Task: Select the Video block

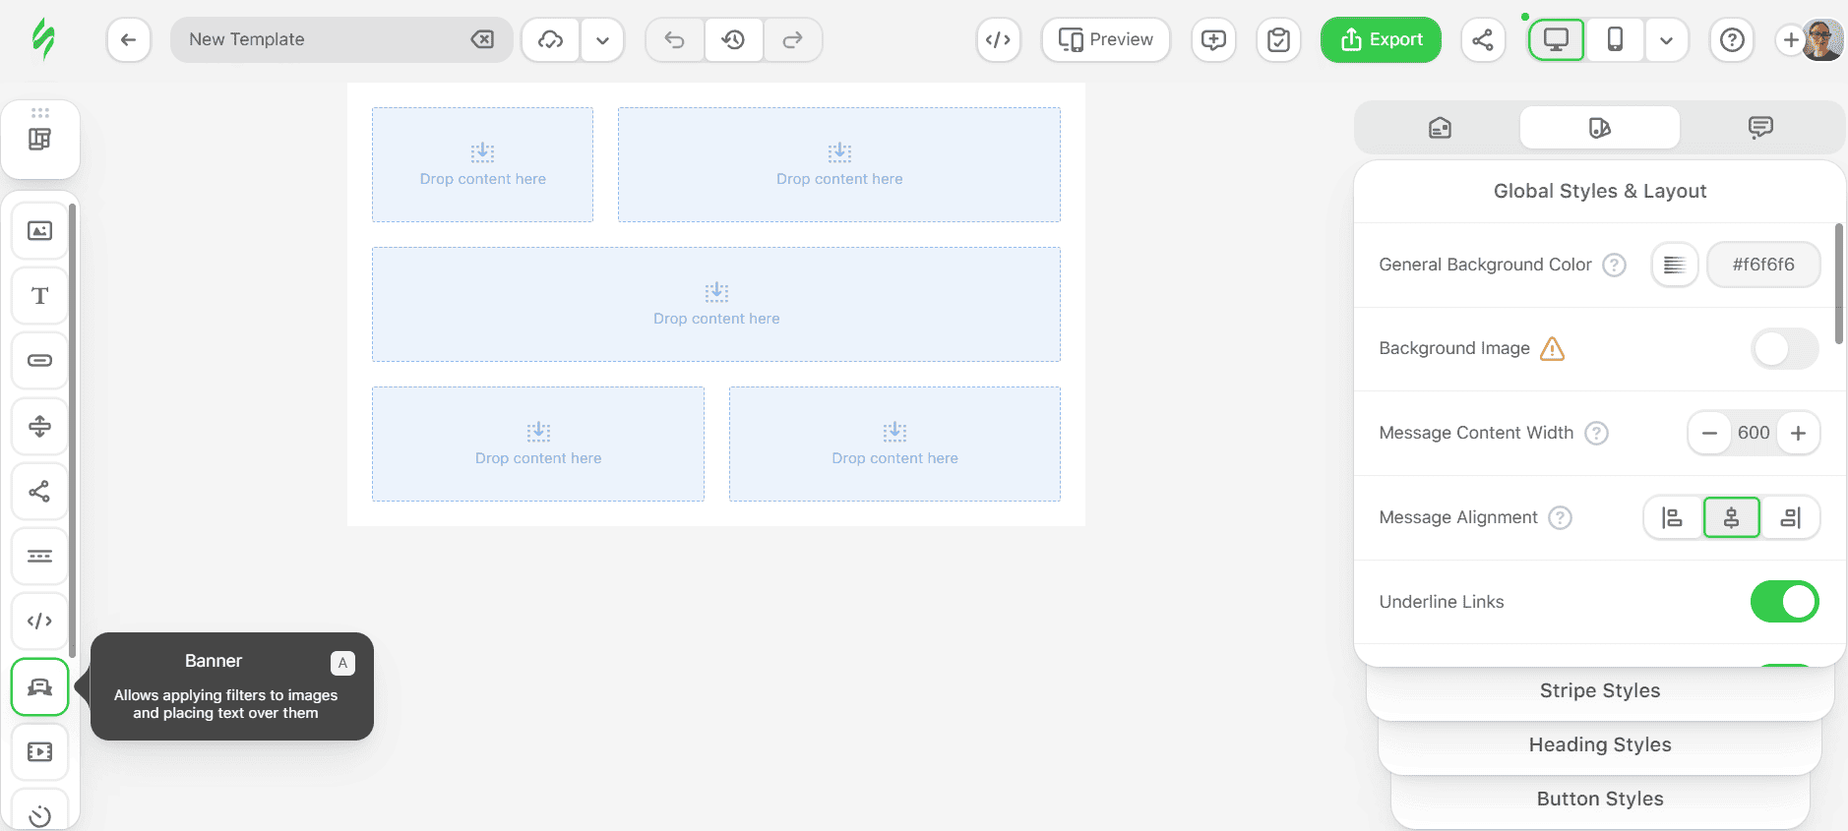Action: 39,752
